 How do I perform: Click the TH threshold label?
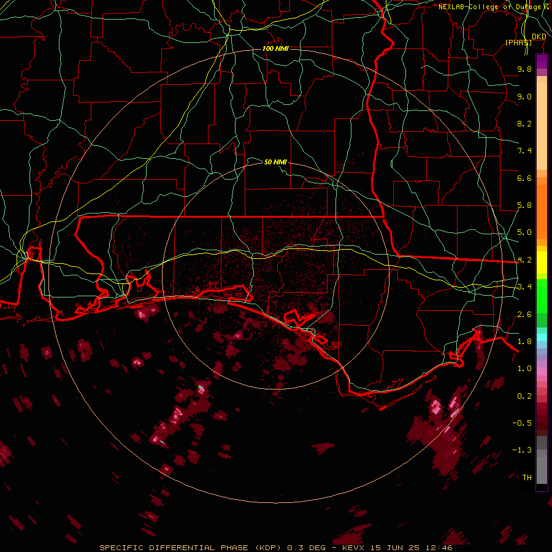tap(527, 478)
